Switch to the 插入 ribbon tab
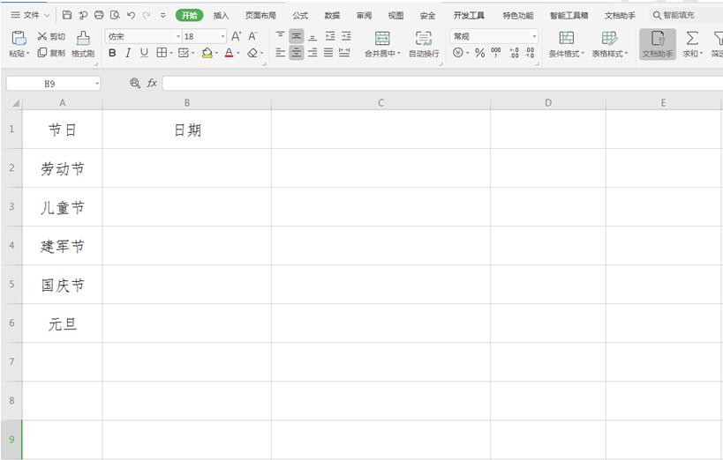The image size is (723, 460). [x=221, y=16]
